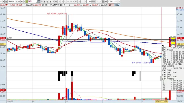Click the 12/23 date label at bottom right

tap(179, 101)
